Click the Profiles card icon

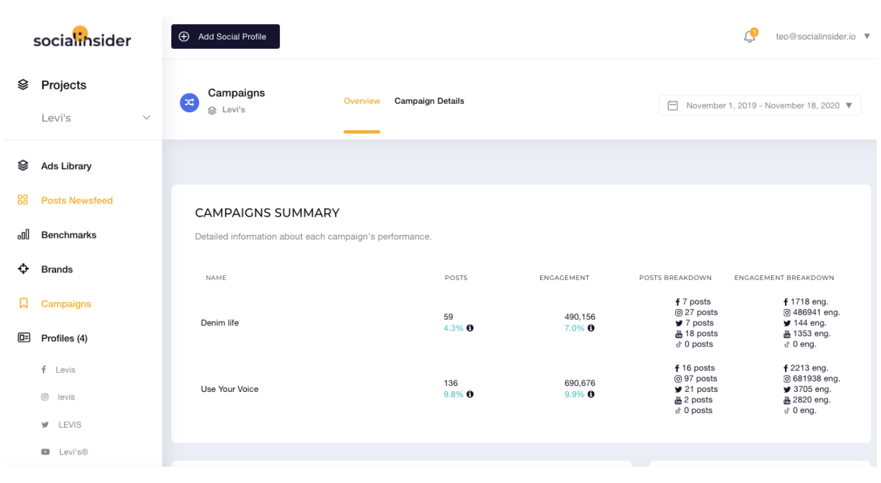24,338
